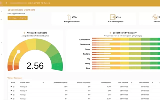Click the first action icon for Factory 2

(x=11, y=99)
